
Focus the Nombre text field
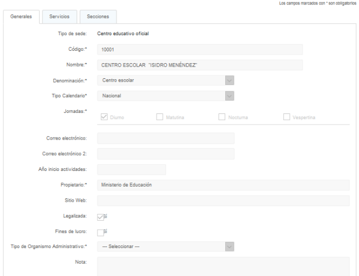200,65
